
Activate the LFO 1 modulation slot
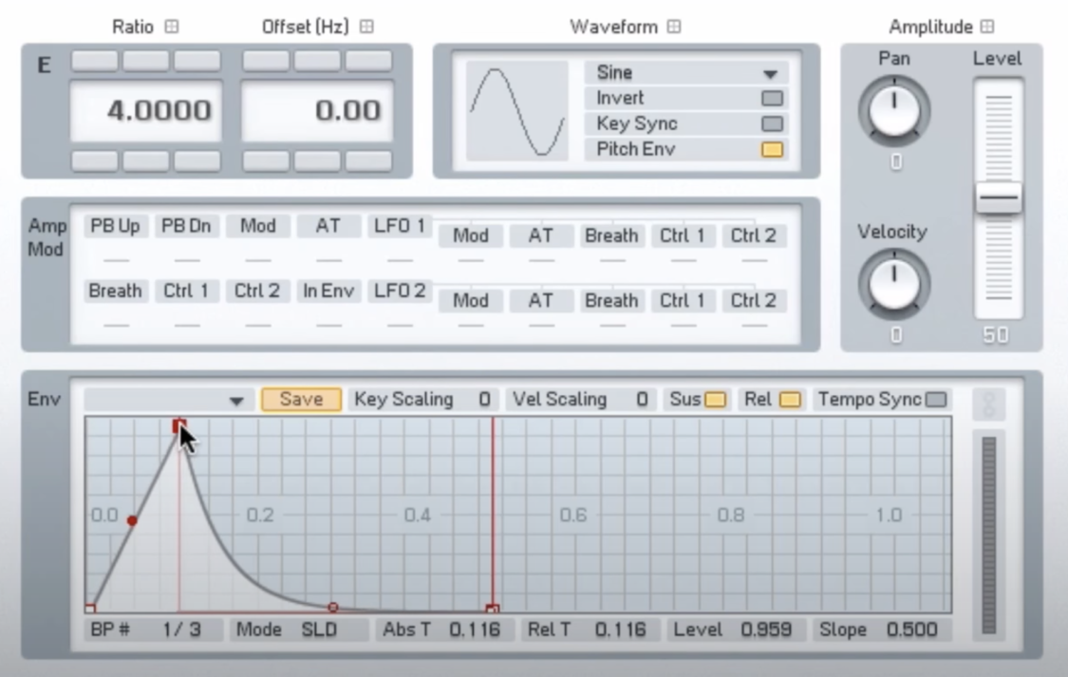(x=399, y=226)
